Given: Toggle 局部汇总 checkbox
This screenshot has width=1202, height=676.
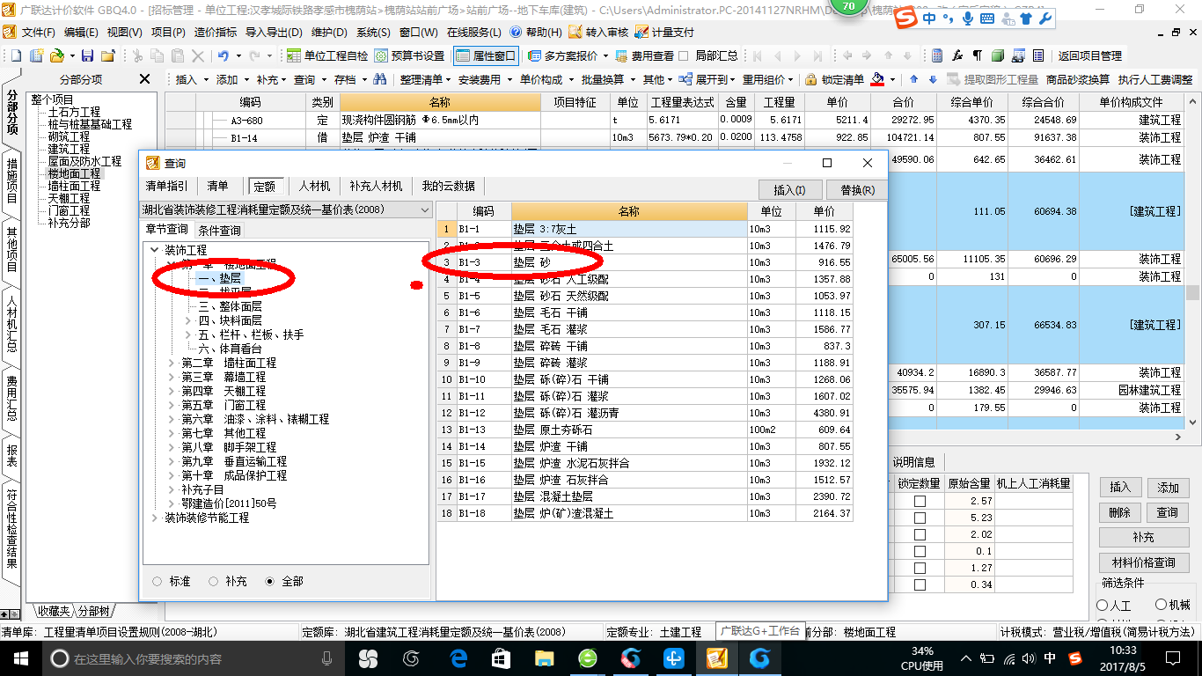Looking at the screenshot, I should pos(684,55).
